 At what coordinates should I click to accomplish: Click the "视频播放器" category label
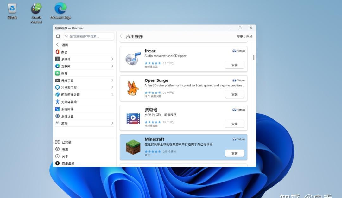(x=151, y=126)
